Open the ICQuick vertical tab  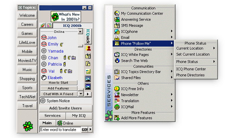88,36
